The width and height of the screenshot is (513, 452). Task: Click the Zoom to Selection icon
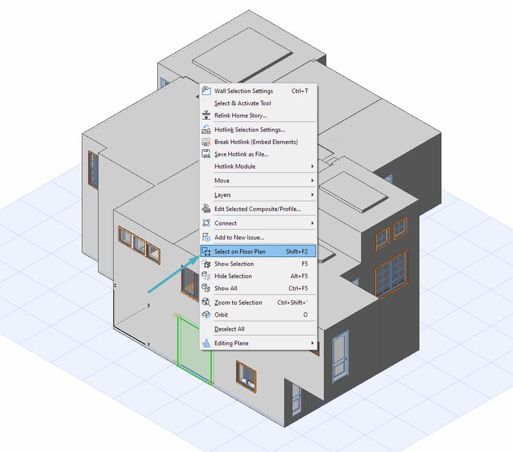coord(206,302)
